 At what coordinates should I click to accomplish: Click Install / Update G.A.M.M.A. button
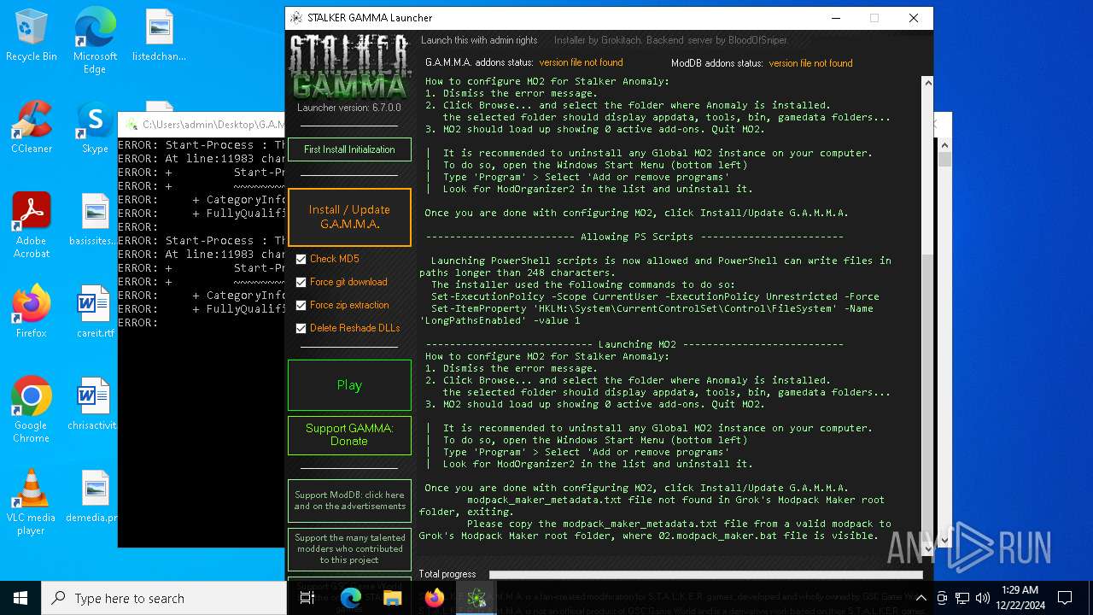click(349, 217)
